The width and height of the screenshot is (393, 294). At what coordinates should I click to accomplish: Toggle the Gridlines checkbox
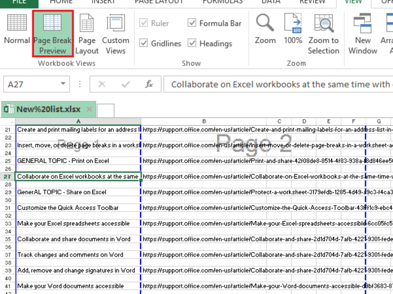143,43
